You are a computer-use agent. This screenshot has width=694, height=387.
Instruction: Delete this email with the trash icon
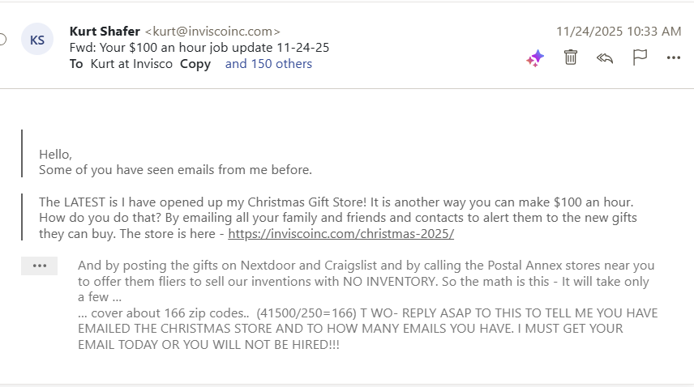point(571,57)
